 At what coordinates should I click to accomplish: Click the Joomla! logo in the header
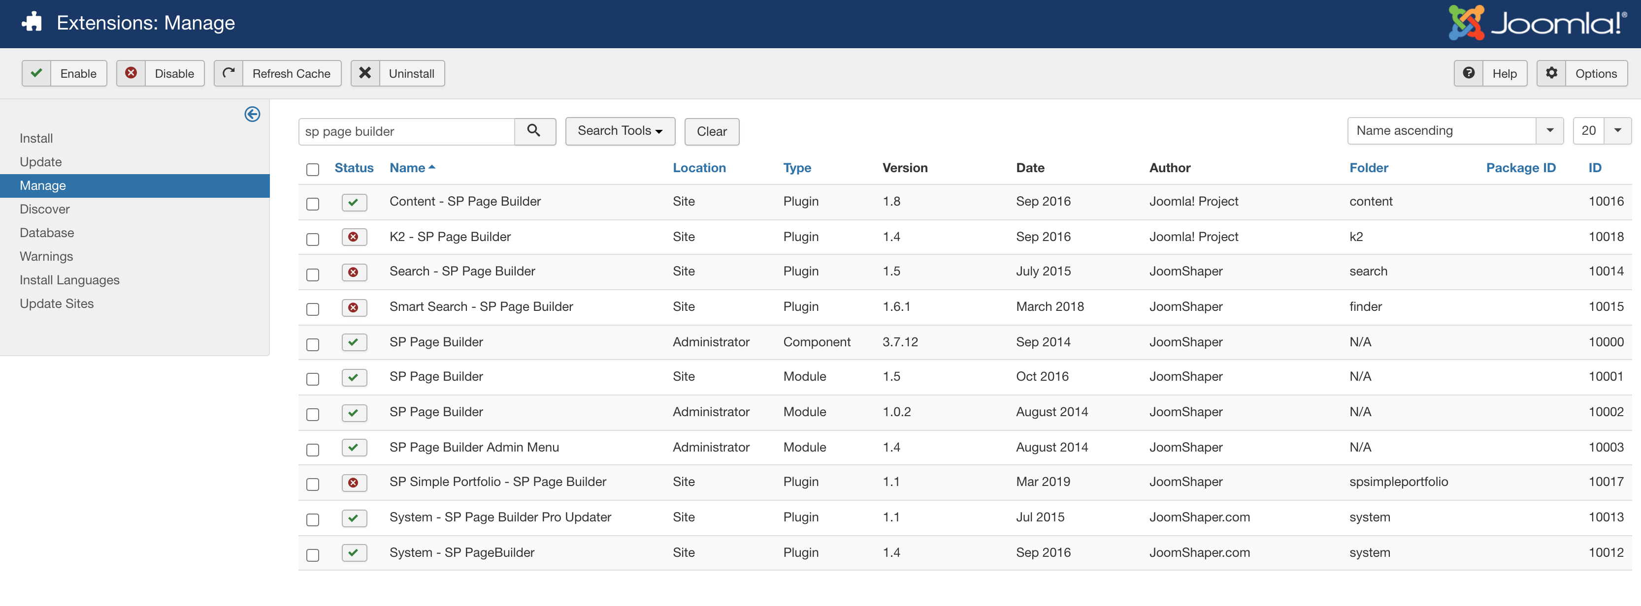tap(1537, 23)
